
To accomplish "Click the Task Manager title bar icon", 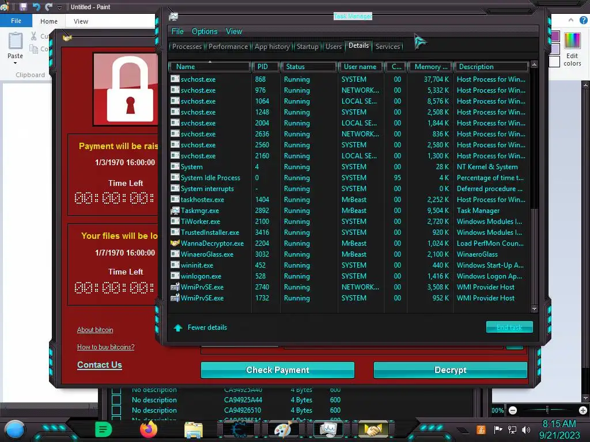I will (x=173, y=16).
